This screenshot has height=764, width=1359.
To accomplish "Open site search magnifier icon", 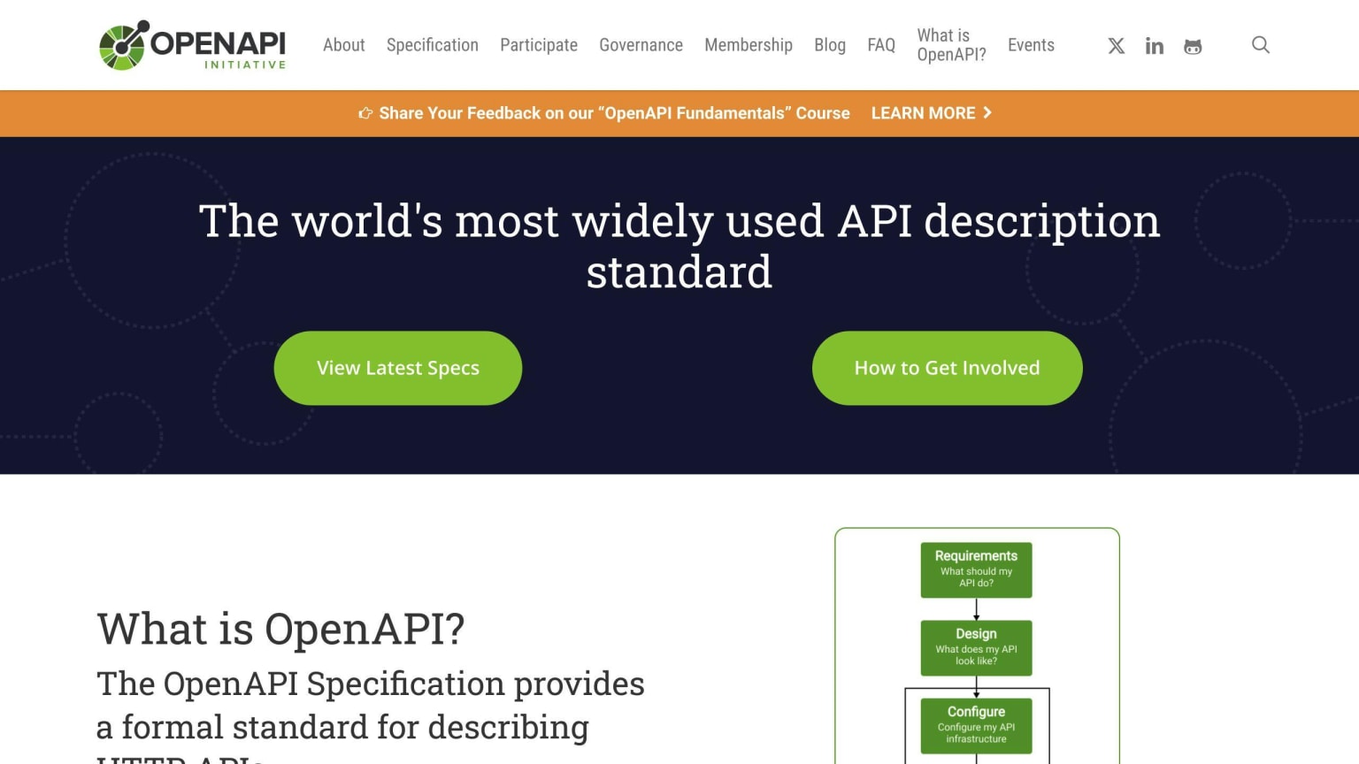I will tap(1261, 45).
